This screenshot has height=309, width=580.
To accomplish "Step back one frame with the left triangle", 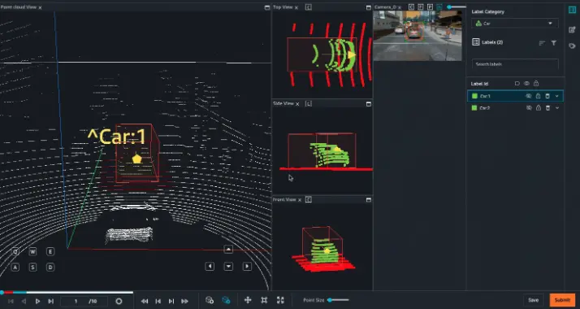I will pyautogui.click(x=24, y=301).
